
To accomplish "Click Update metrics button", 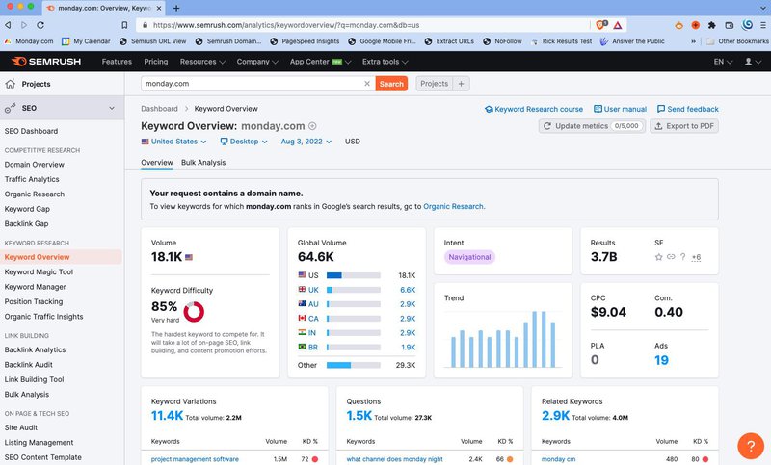I will tap(592, 126).
